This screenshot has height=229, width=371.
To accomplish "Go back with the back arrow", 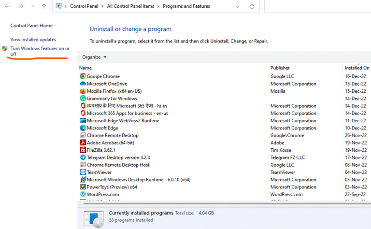I will [7, 6].
